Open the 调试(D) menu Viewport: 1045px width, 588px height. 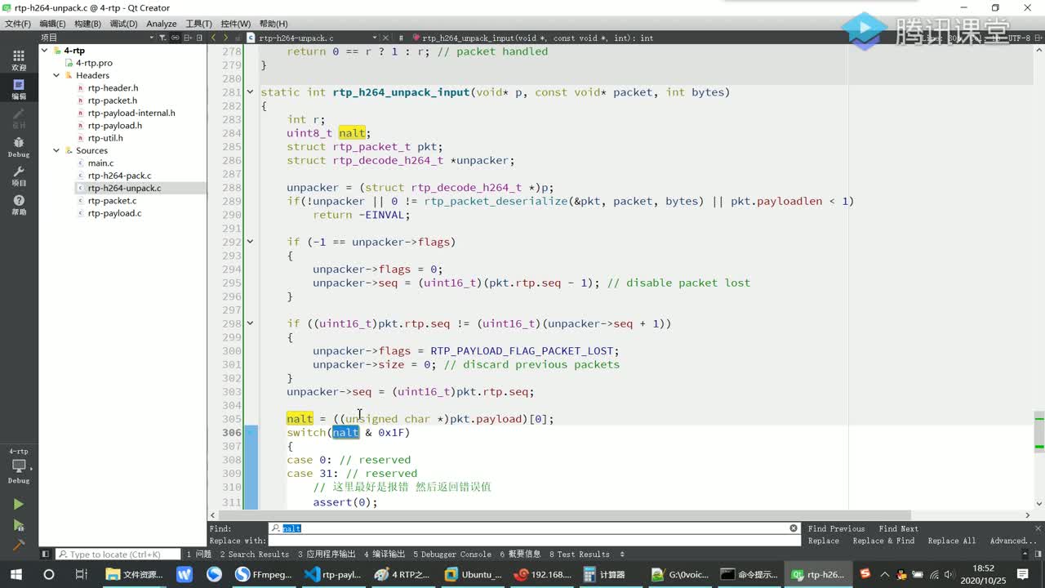click(x=123, y=24)
